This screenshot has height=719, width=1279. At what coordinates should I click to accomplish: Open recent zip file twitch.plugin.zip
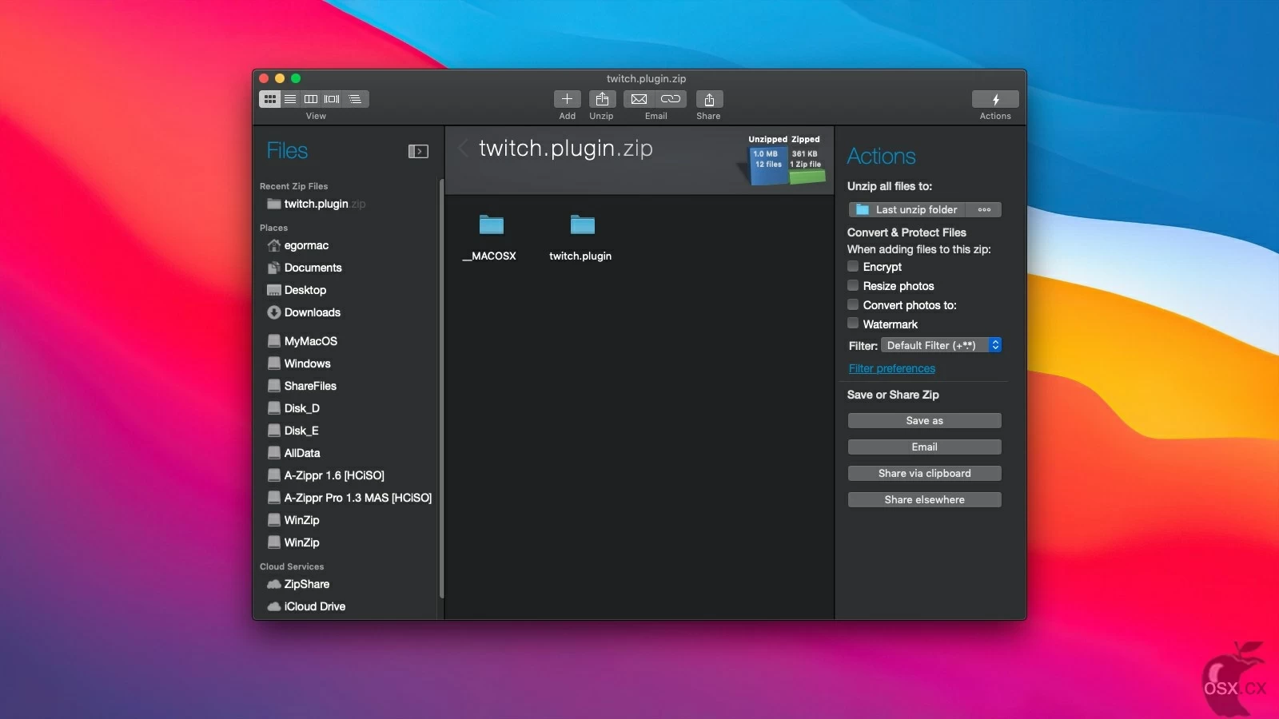point(317,204)
